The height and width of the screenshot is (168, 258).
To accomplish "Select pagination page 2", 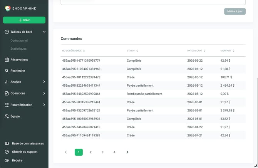I will 90,152.
